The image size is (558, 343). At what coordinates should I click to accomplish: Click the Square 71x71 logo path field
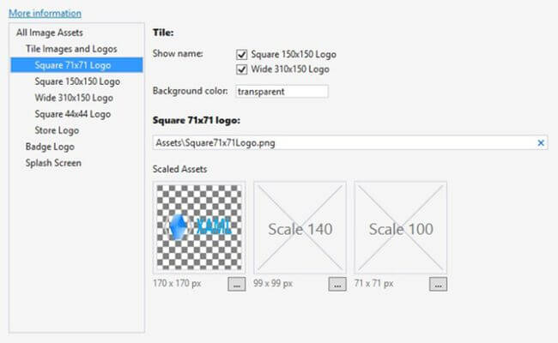point(350,142)
